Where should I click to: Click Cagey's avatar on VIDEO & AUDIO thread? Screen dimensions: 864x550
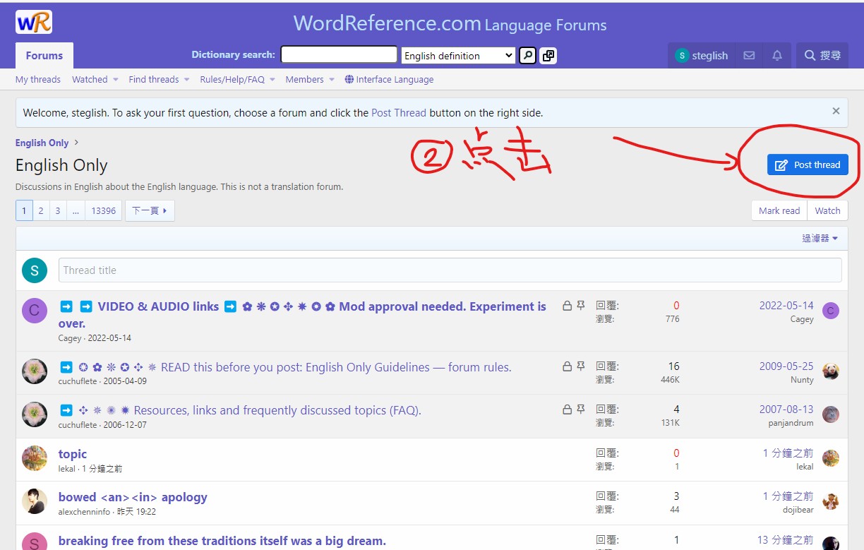35,310
